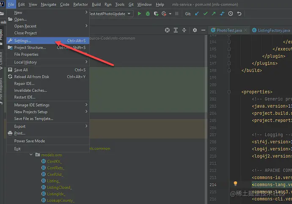The width and height of the screenshot is (292, 204).
Task: Open the Refactor menu
Action: click(80, 4)
